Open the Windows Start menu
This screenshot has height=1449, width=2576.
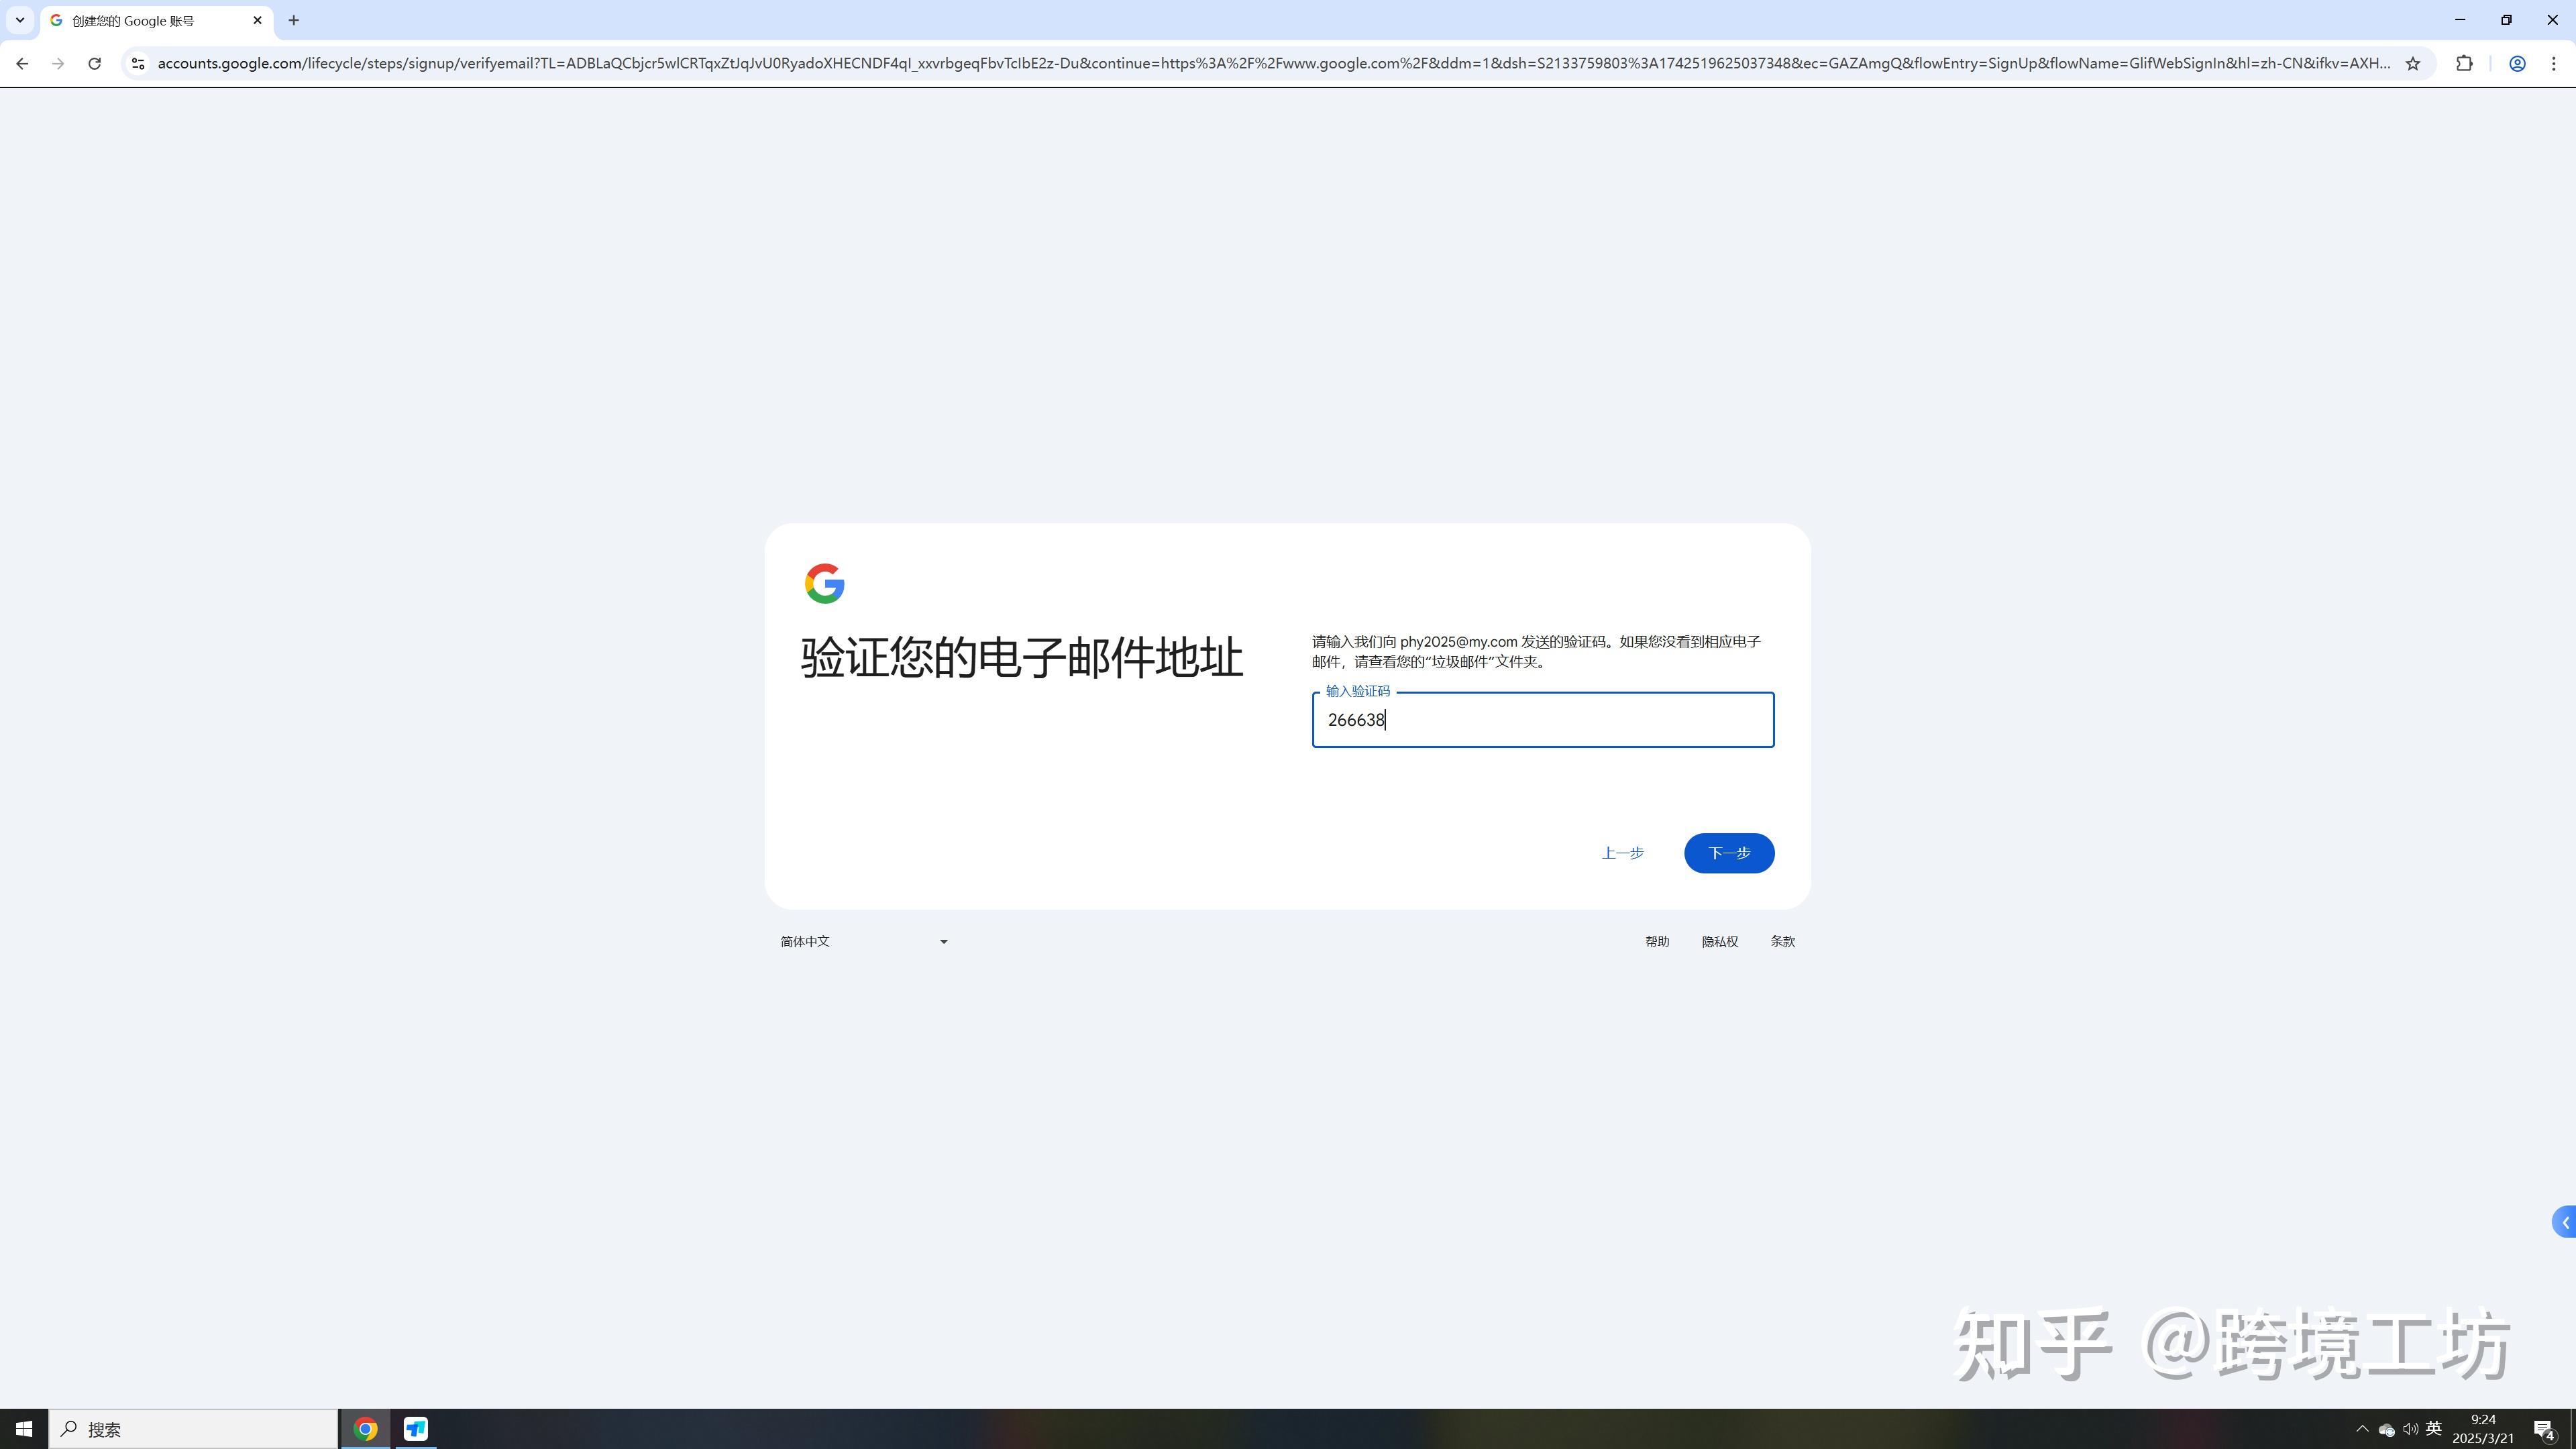pos(23,1428)
